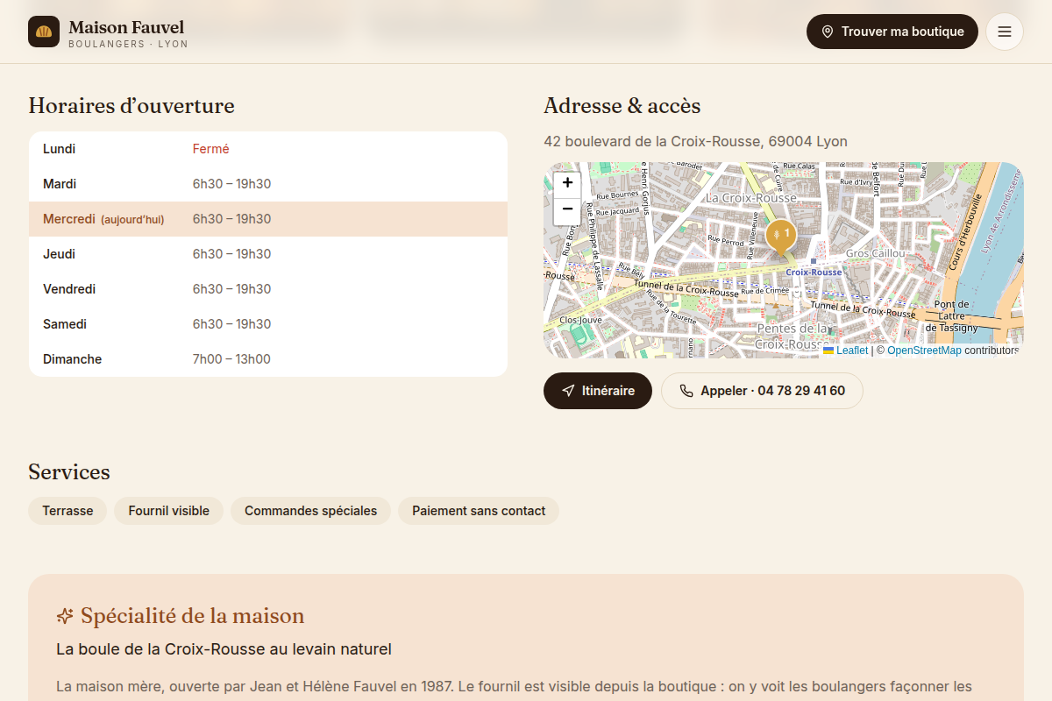Open Itinéraire directions button

(x=598, y=391)
